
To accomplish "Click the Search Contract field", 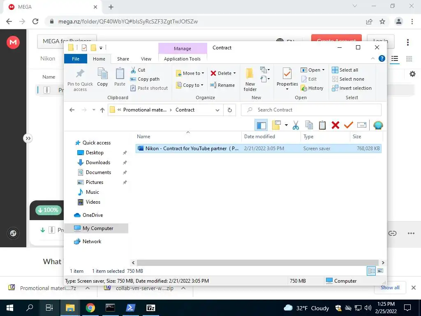I will [311, 110].
